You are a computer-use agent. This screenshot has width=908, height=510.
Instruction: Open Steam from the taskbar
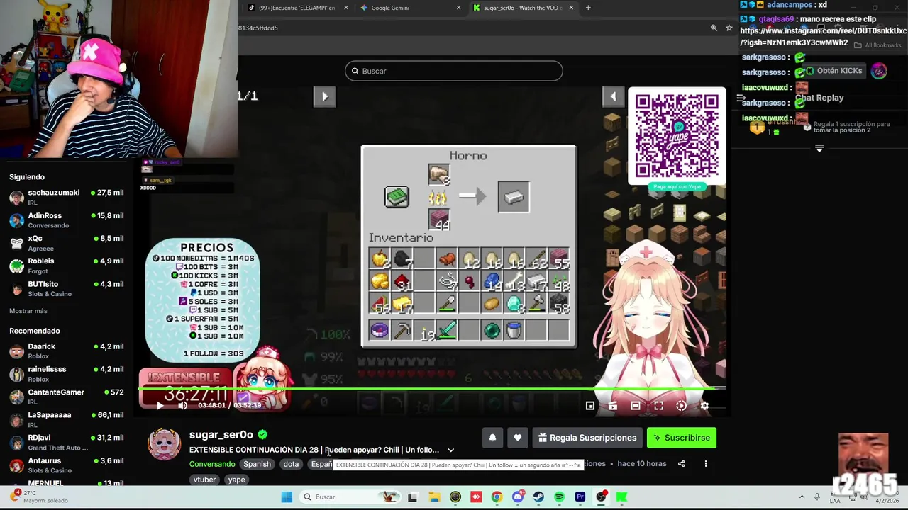point(538,497)
